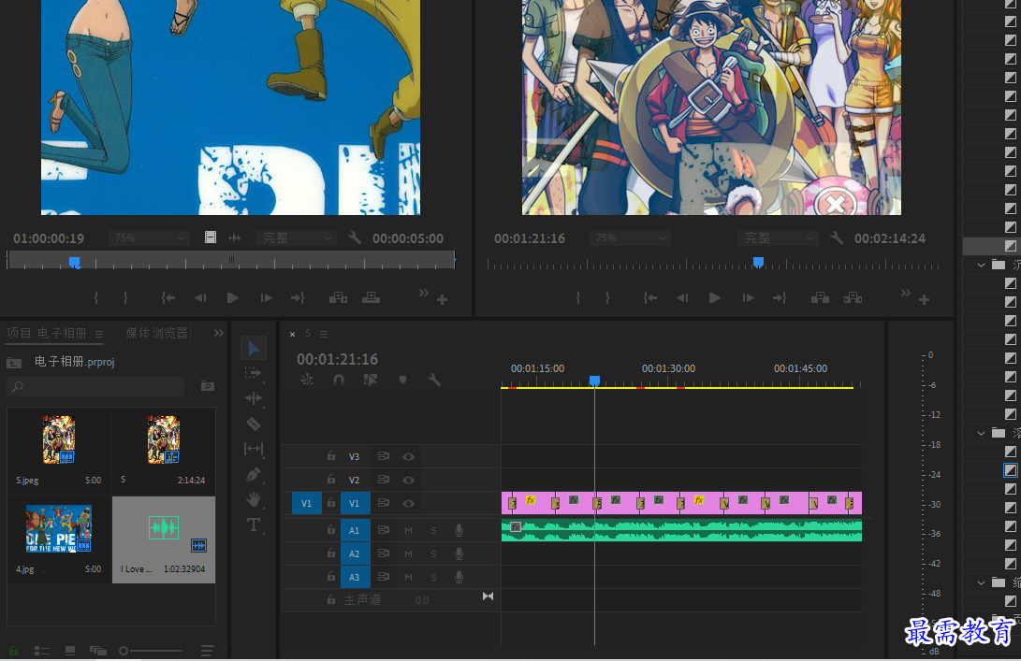
Task: Click Extract button in program monitor
Action: coord(853,298)
